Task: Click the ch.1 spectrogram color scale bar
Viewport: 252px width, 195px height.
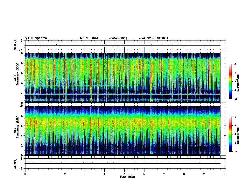Action: (230, 82)
